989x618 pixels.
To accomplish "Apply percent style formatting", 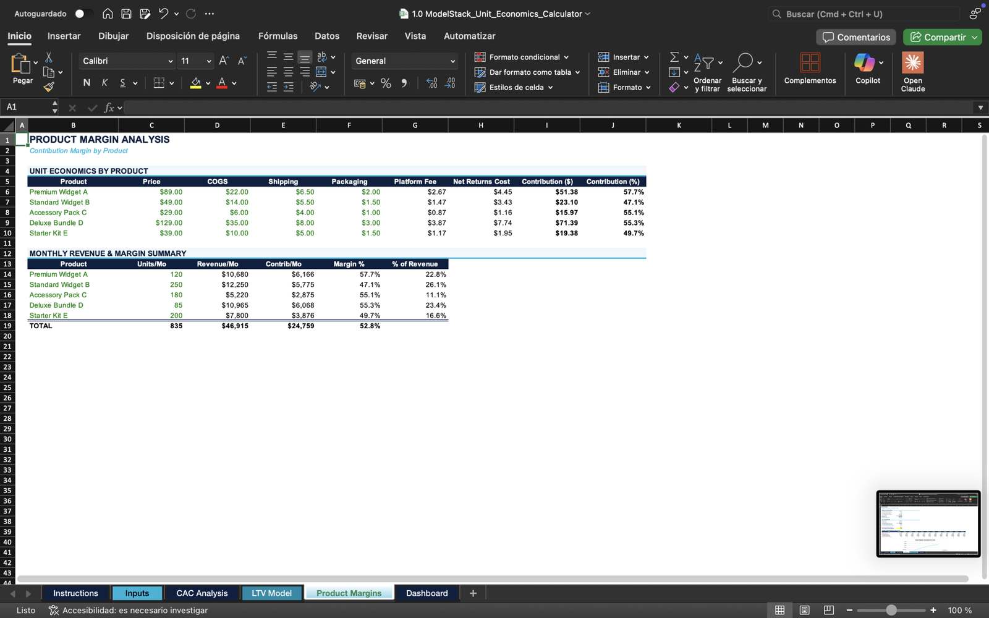I will 386,83.
